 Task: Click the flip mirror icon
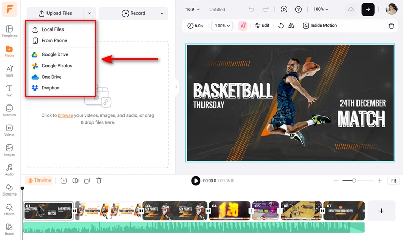point(291,26)
